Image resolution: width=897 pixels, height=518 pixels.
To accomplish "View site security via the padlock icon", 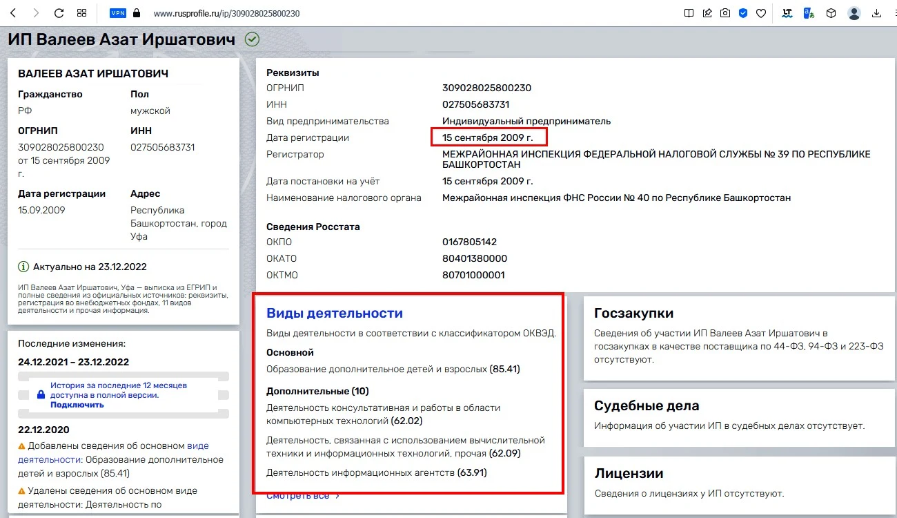I will (136, 13).
